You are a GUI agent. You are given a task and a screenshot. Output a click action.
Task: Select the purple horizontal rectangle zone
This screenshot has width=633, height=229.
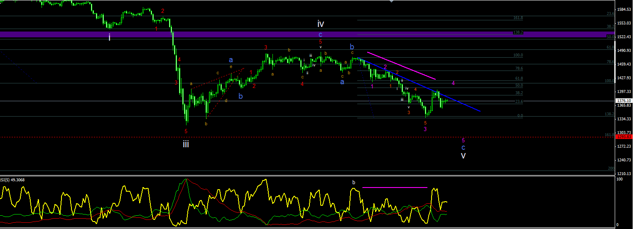(307, 34)
